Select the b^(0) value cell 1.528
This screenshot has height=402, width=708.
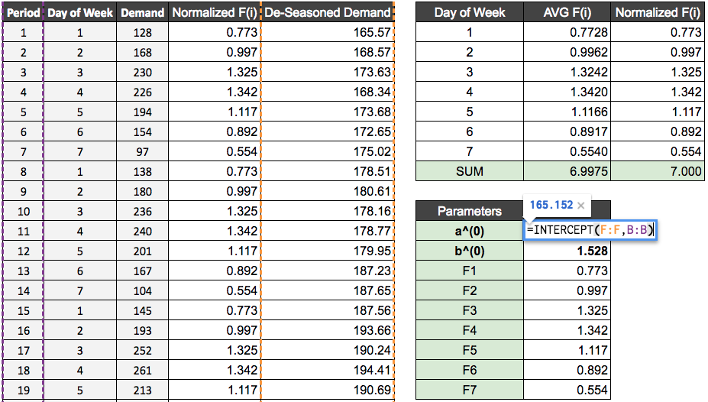(567, 251)
